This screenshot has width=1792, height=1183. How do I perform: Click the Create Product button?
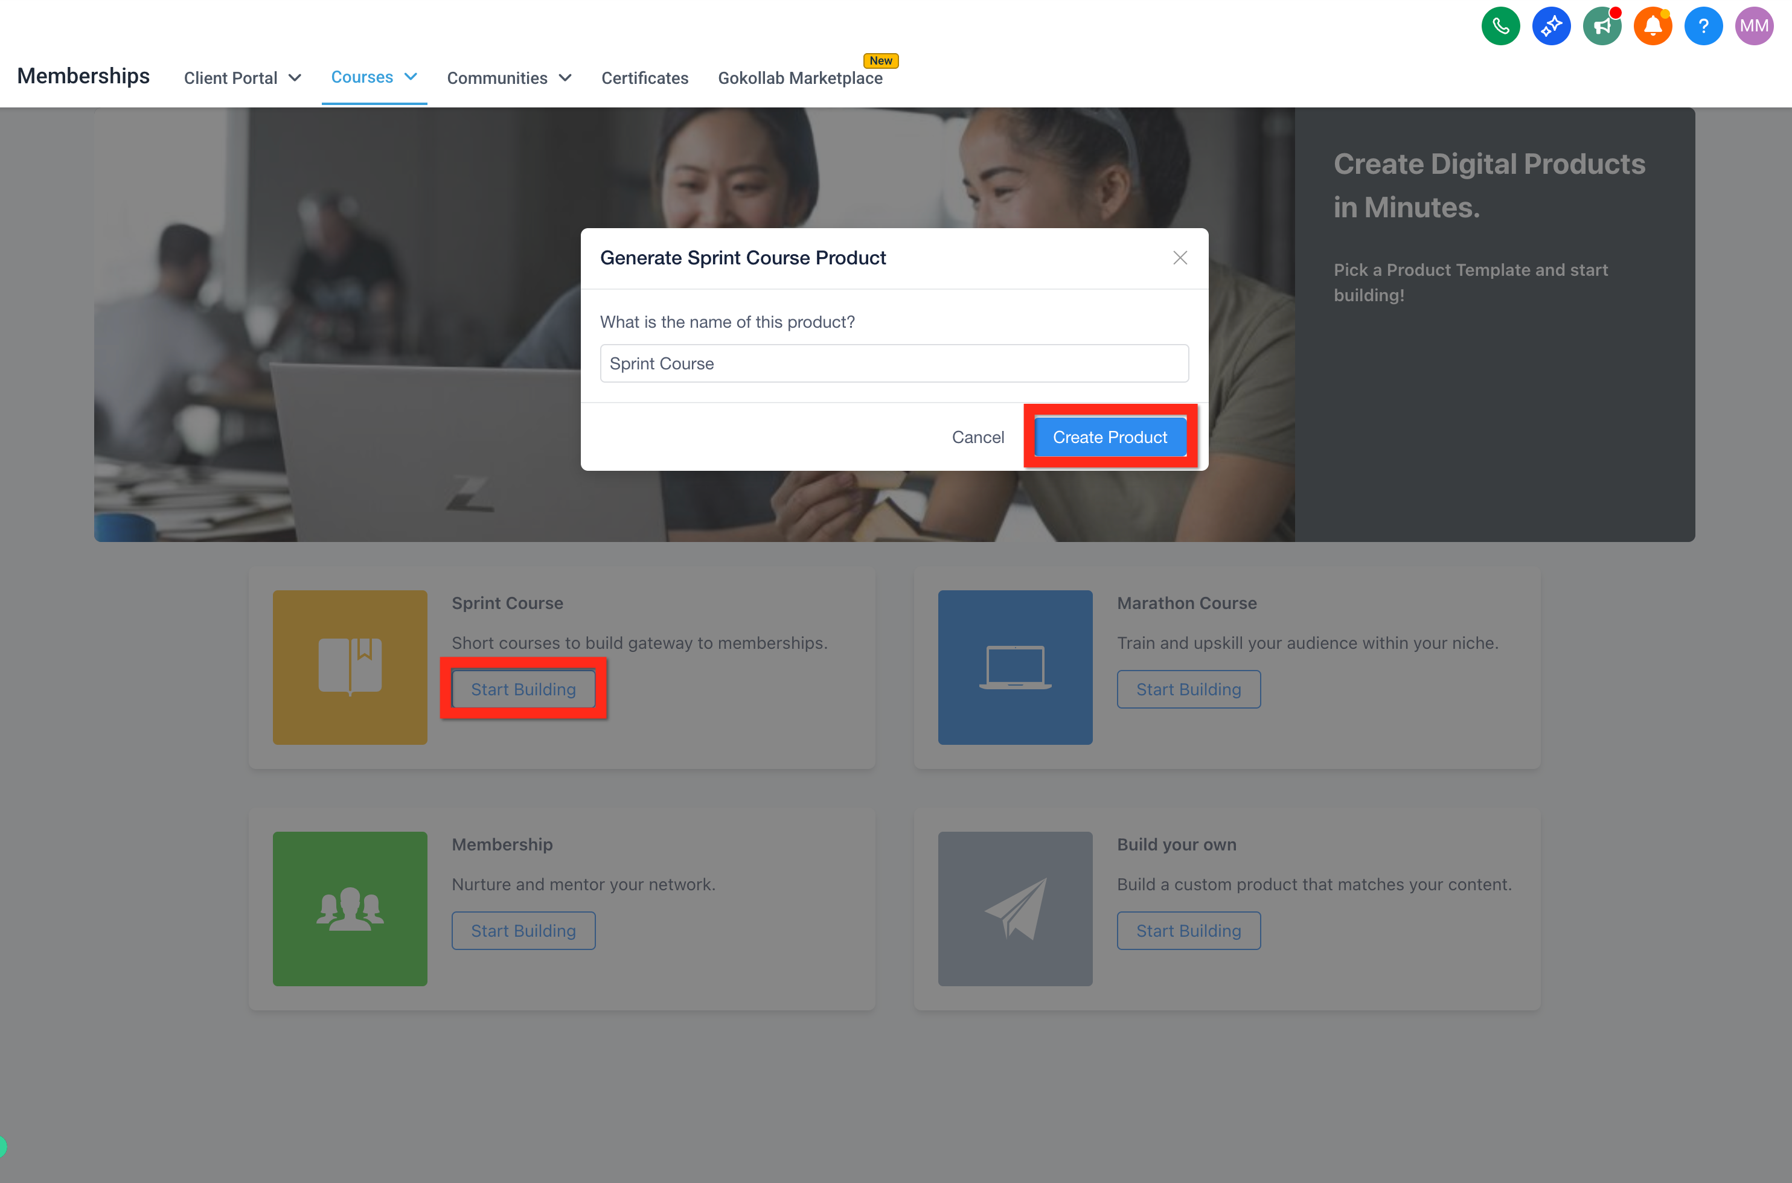pyautogui.click(x=1109, y=437)
